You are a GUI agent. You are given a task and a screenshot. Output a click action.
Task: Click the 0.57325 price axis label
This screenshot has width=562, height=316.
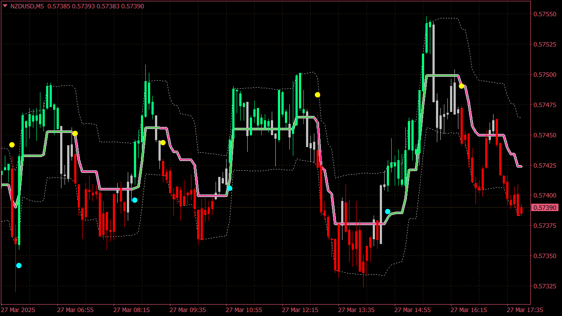click(544, 286)
